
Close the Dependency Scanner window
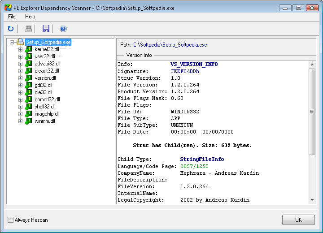pyautogui.click(x=312, y=8)
